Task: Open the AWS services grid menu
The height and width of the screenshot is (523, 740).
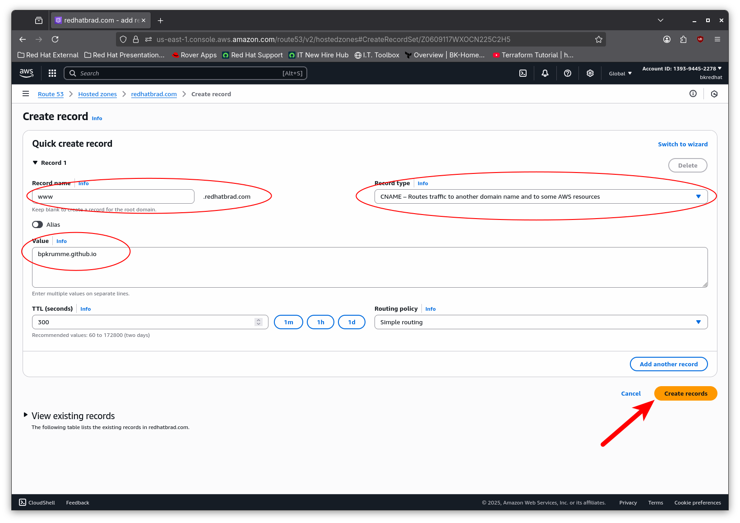Action: pos(52,73)
